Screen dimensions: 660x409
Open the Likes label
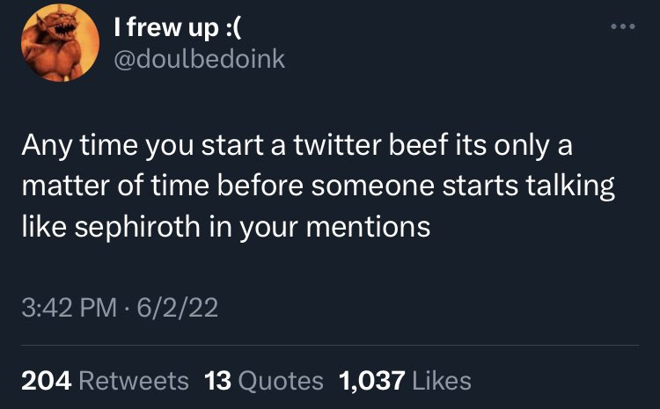point(442,380)
